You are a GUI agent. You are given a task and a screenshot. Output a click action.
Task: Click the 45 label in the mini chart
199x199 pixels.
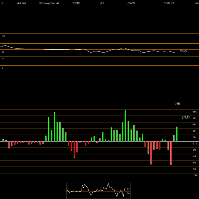pyautogui.click(x=128, y=189)
